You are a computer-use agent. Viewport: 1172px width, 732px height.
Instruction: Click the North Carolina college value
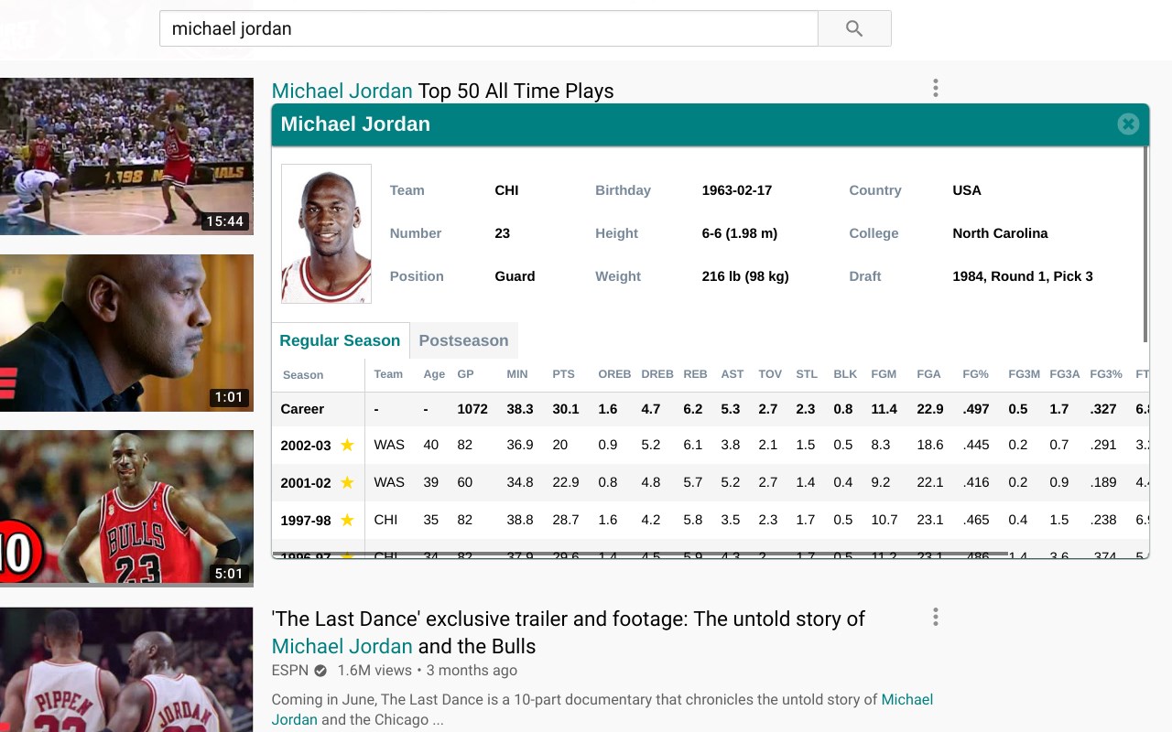click(1000, 233)
